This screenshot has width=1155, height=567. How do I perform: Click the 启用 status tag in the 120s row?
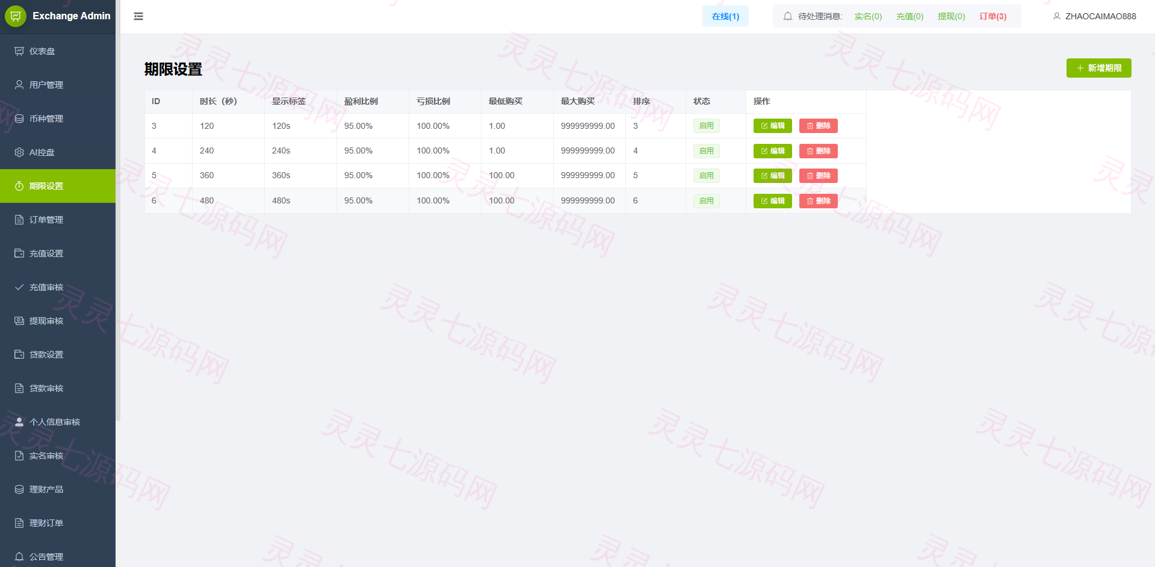pos(706,126)
